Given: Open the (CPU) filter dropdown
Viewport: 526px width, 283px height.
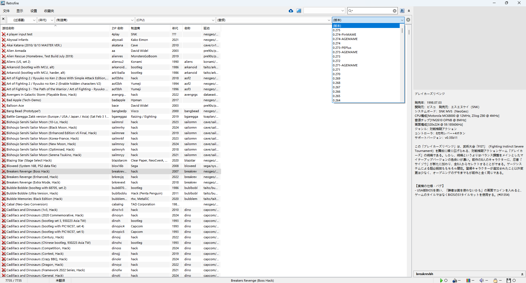Looking at the screenshot, I should coord(175,20).
